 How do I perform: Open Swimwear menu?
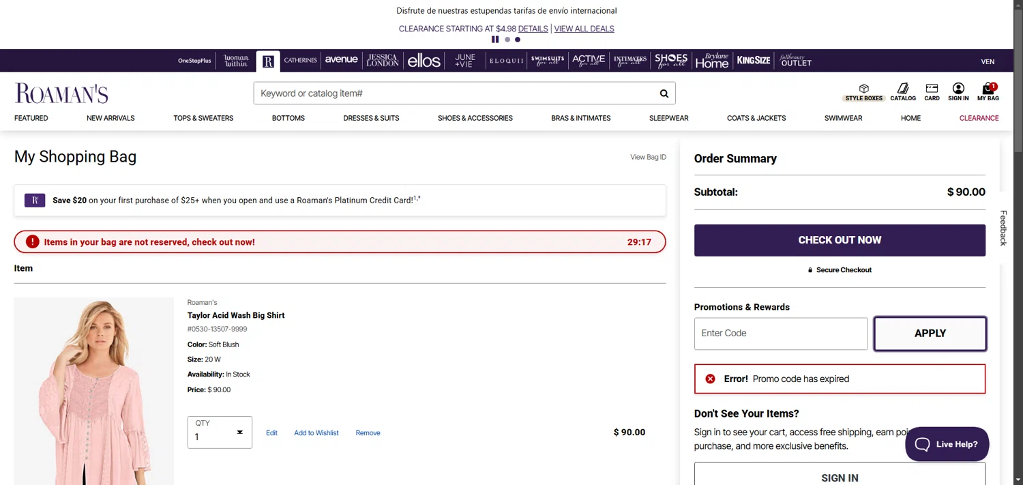point(843,118)
